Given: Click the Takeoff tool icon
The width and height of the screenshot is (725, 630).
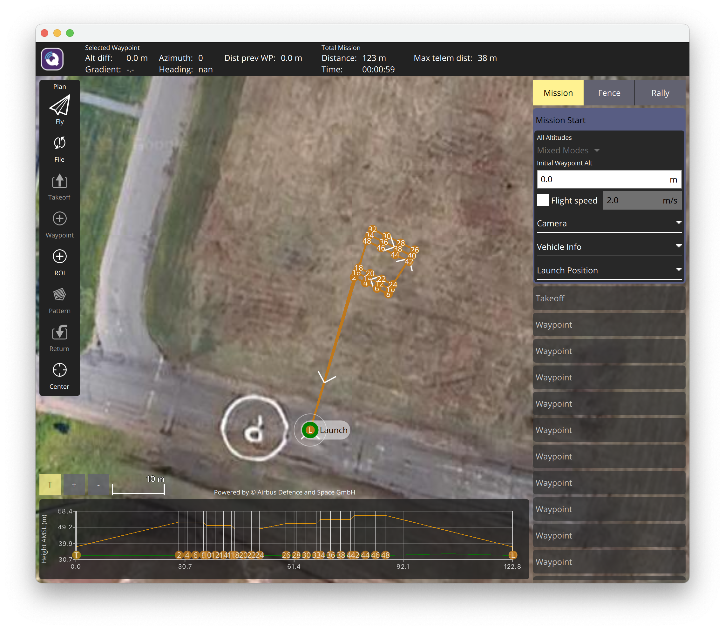Looking at the screenshot, I should coord(59,181).
